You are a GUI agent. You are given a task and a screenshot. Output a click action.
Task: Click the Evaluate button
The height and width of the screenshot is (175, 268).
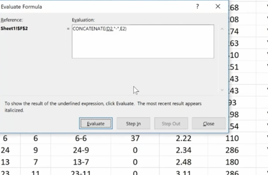click(96, 123)
